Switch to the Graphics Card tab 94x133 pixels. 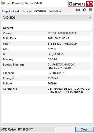click(x=10, y=11)
